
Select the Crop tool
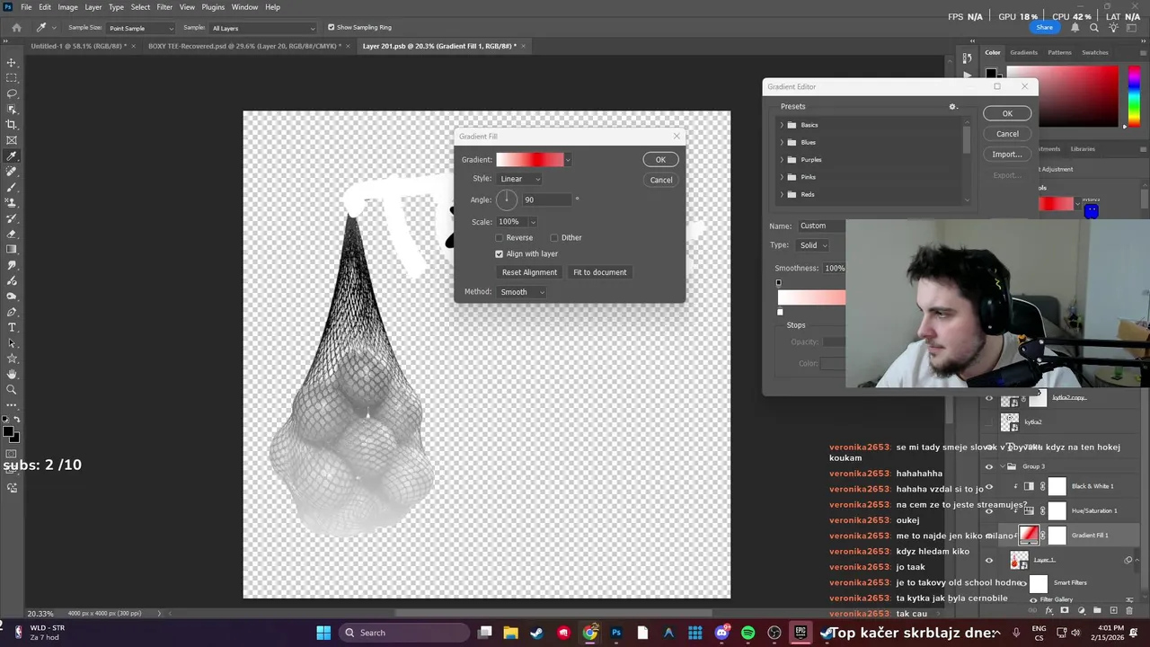(x=12, y=125)
